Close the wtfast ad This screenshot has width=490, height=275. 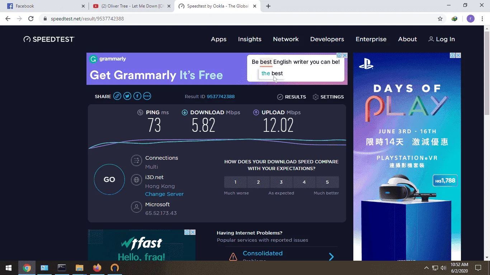(193, 232)
